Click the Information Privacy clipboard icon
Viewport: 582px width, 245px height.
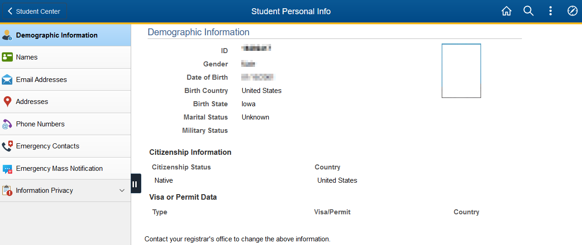(x=7, y=191)
